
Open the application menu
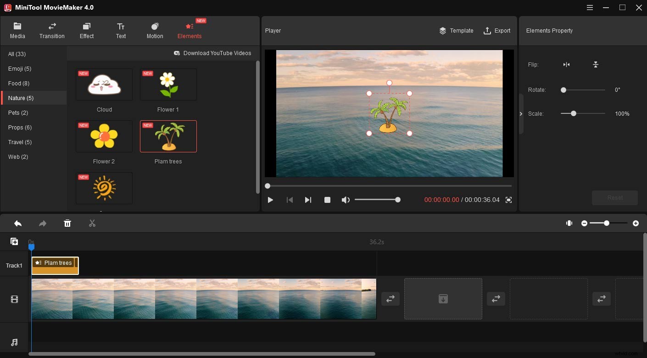pyautogui.click(x=590, y=7)
